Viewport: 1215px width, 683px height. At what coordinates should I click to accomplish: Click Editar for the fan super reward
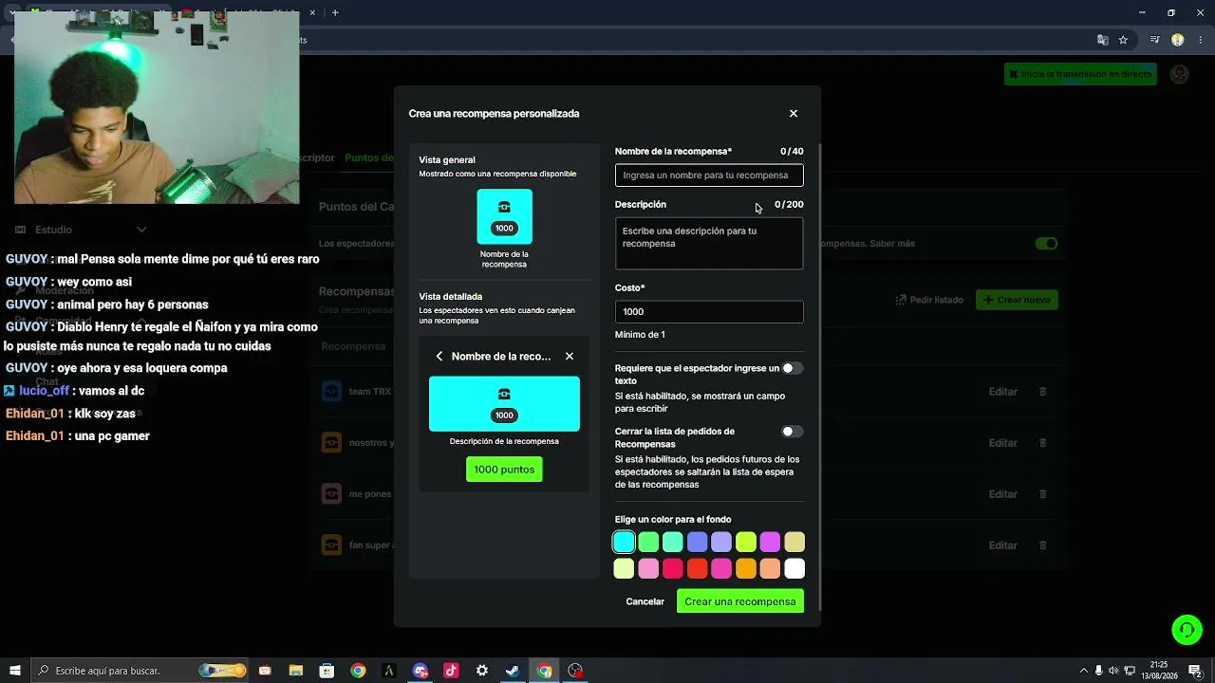pyautogui.click(x=1003, y=545)
